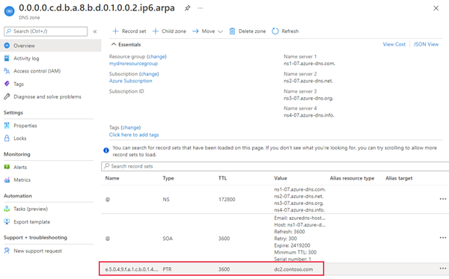
Task: Refresh the DNS zone view
Action: [x=285, y=31]
